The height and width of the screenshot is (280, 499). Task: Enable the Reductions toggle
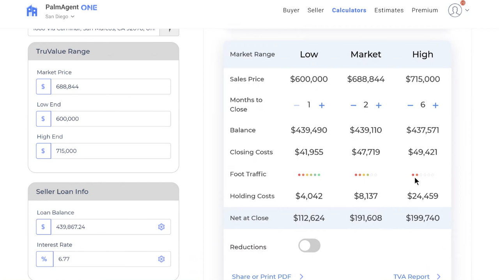tap(309, 246)
